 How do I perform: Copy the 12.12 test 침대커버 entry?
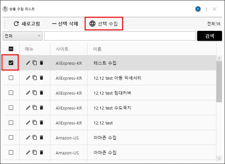pos(35,93)
